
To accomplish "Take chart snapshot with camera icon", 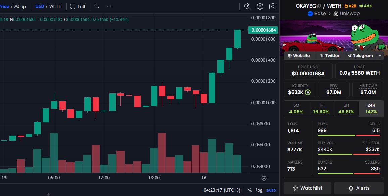I will (273, 6).
